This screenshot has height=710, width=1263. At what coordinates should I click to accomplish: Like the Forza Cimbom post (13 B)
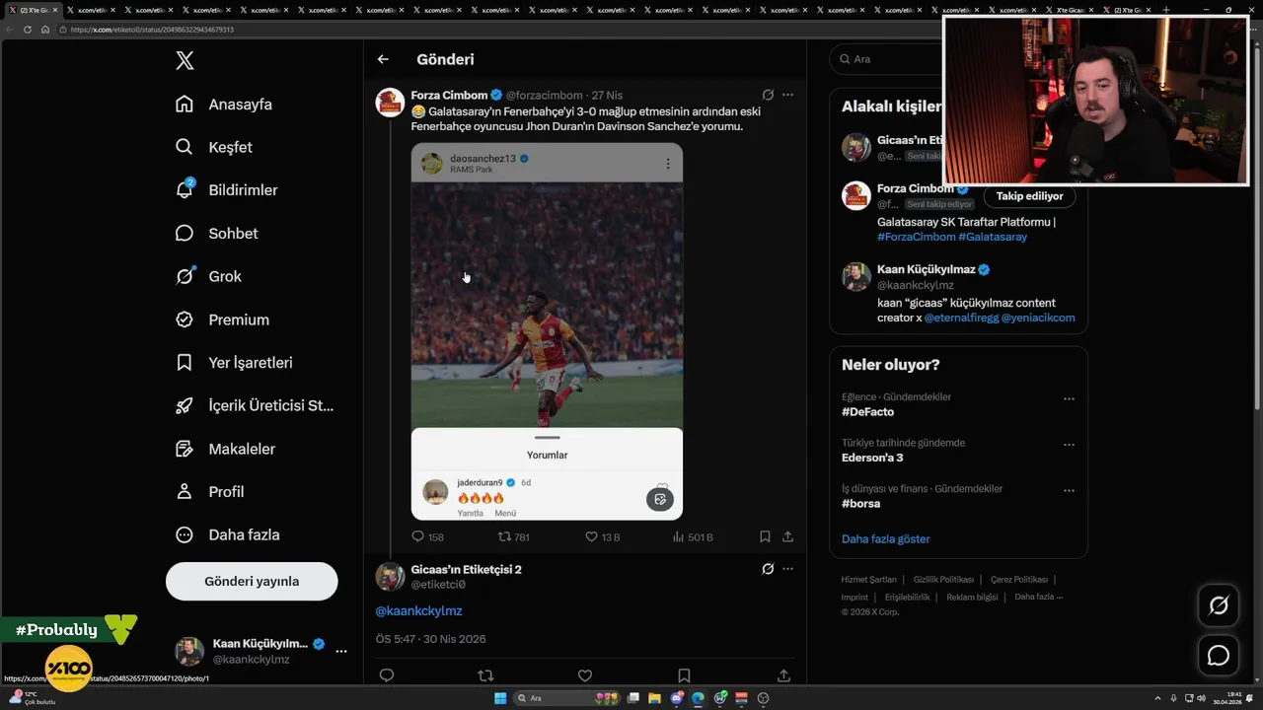[x=591, y=536]
